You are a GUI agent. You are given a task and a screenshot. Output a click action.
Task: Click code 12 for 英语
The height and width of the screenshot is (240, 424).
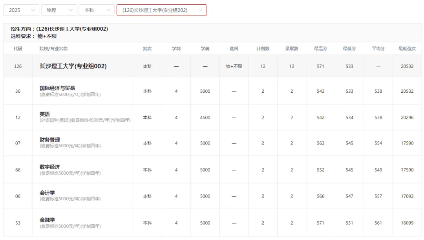18,117
